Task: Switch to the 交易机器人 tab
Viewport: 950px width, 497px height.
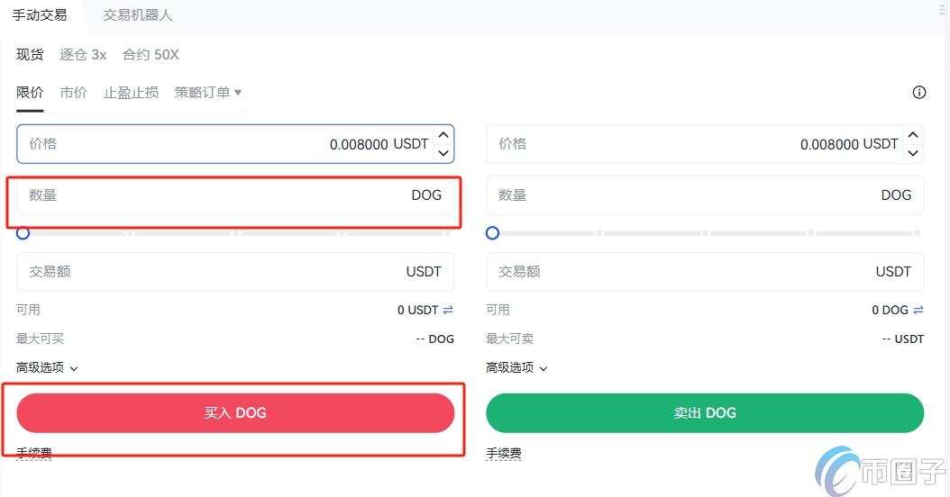Action: 138,15
